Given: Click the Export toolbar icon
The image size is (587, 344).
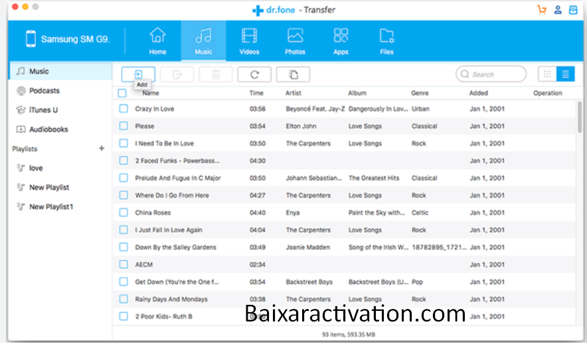Looking at the screenshot, I should click(x=177, y=74).
